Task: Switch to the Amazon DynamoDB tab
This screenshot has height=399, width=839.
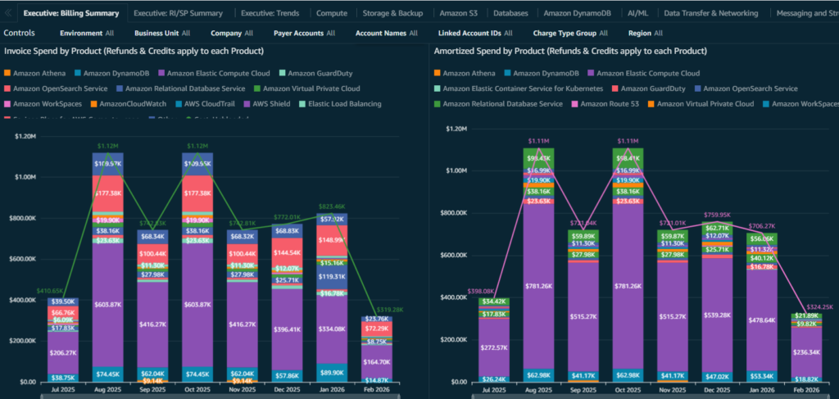Action: [578, 13]
